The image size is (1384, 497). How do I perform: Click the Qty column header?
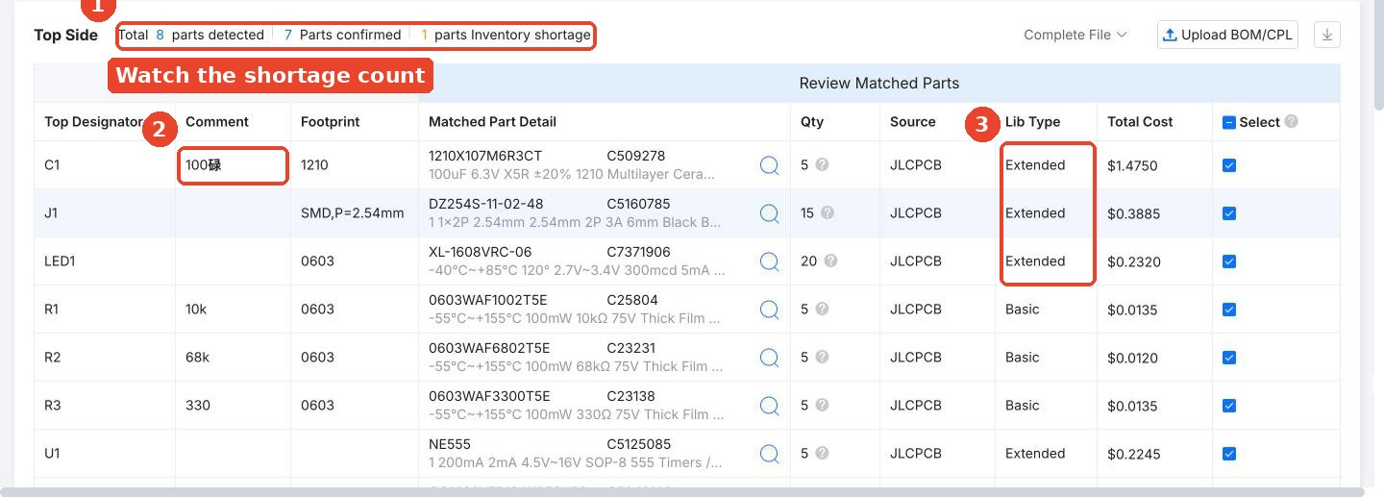[x=812, y=122]
